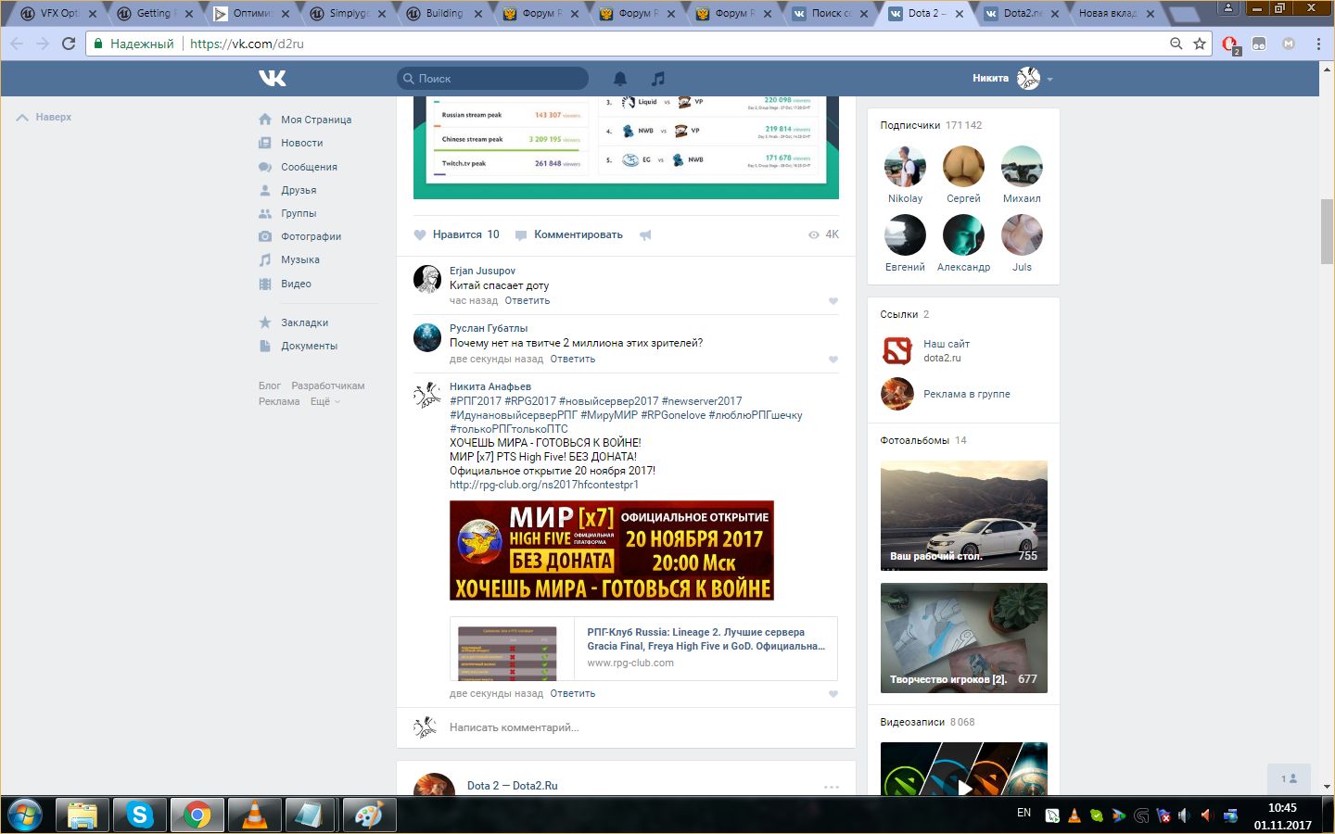Open Музыка in sidebar
This screenshot has width=1335, height=834.
click(300, 259)
